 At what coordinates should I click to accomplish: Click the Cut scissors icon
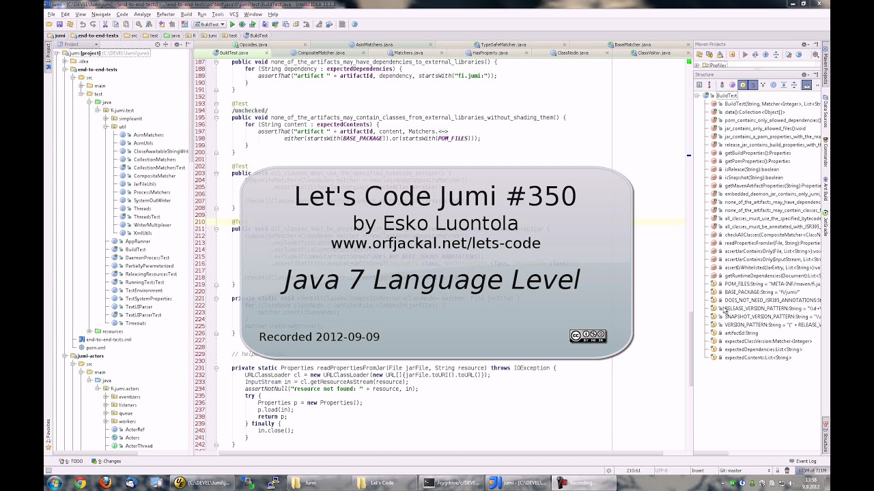tap(105, 24)
